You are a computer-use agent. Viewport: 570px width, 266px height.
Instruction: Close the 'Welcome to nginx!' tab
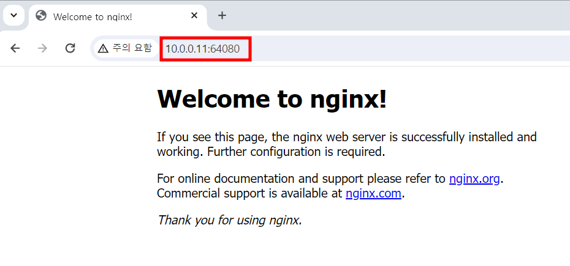(x=194, y=16)
